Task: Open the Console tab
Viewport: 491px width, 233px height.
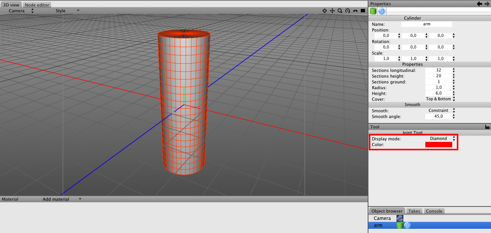Action: coord(434,211)
